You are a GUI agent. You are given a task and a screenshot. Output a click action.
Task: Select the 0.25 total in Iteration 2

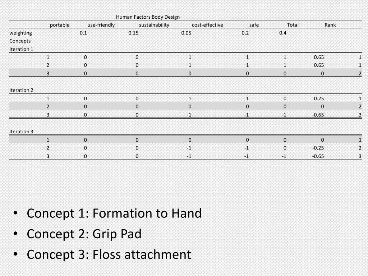tap(319, 98)
